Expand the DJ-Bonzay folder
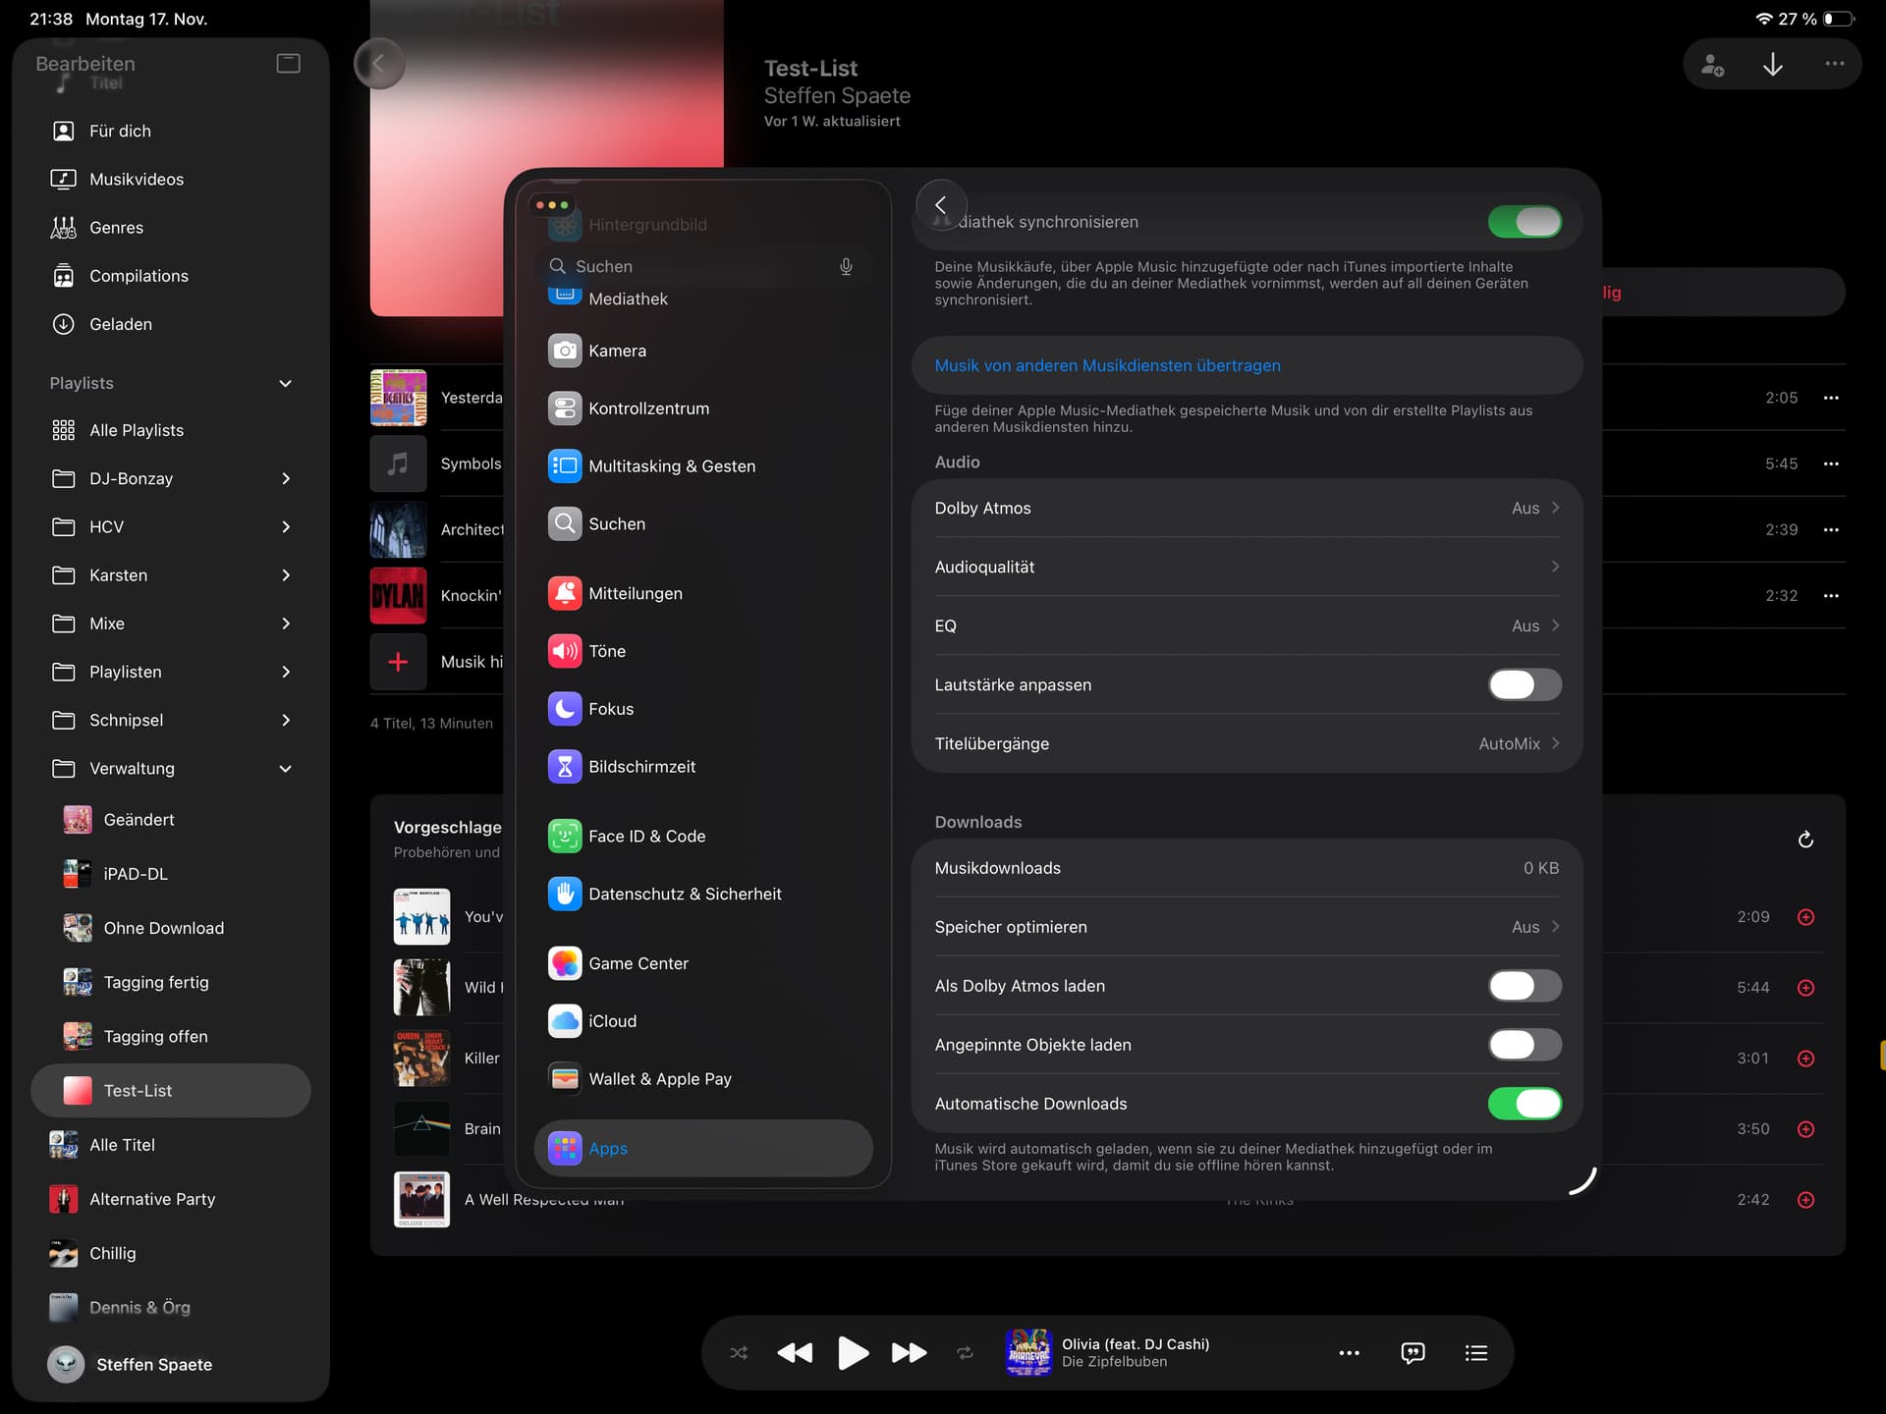 (285, 478)
